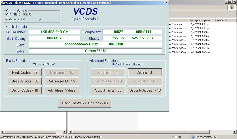237x139 pixels.
Task: Click right arrow of right pane horizontal scrollbar
Action: pyautogui.click(x=235, y=132)
